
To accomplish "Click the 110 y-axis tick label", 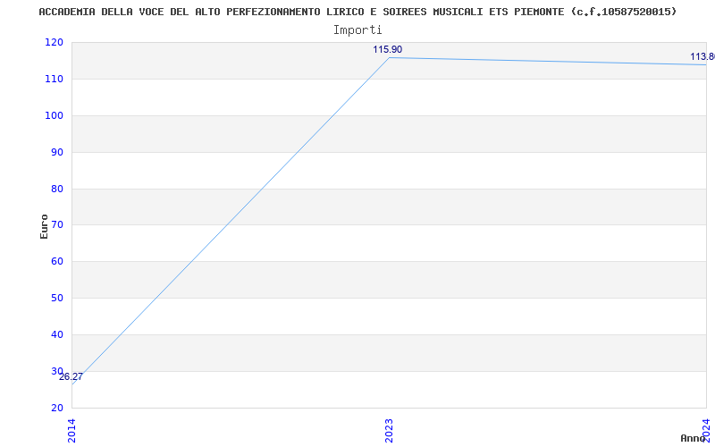I will click(x=54, y=79).
